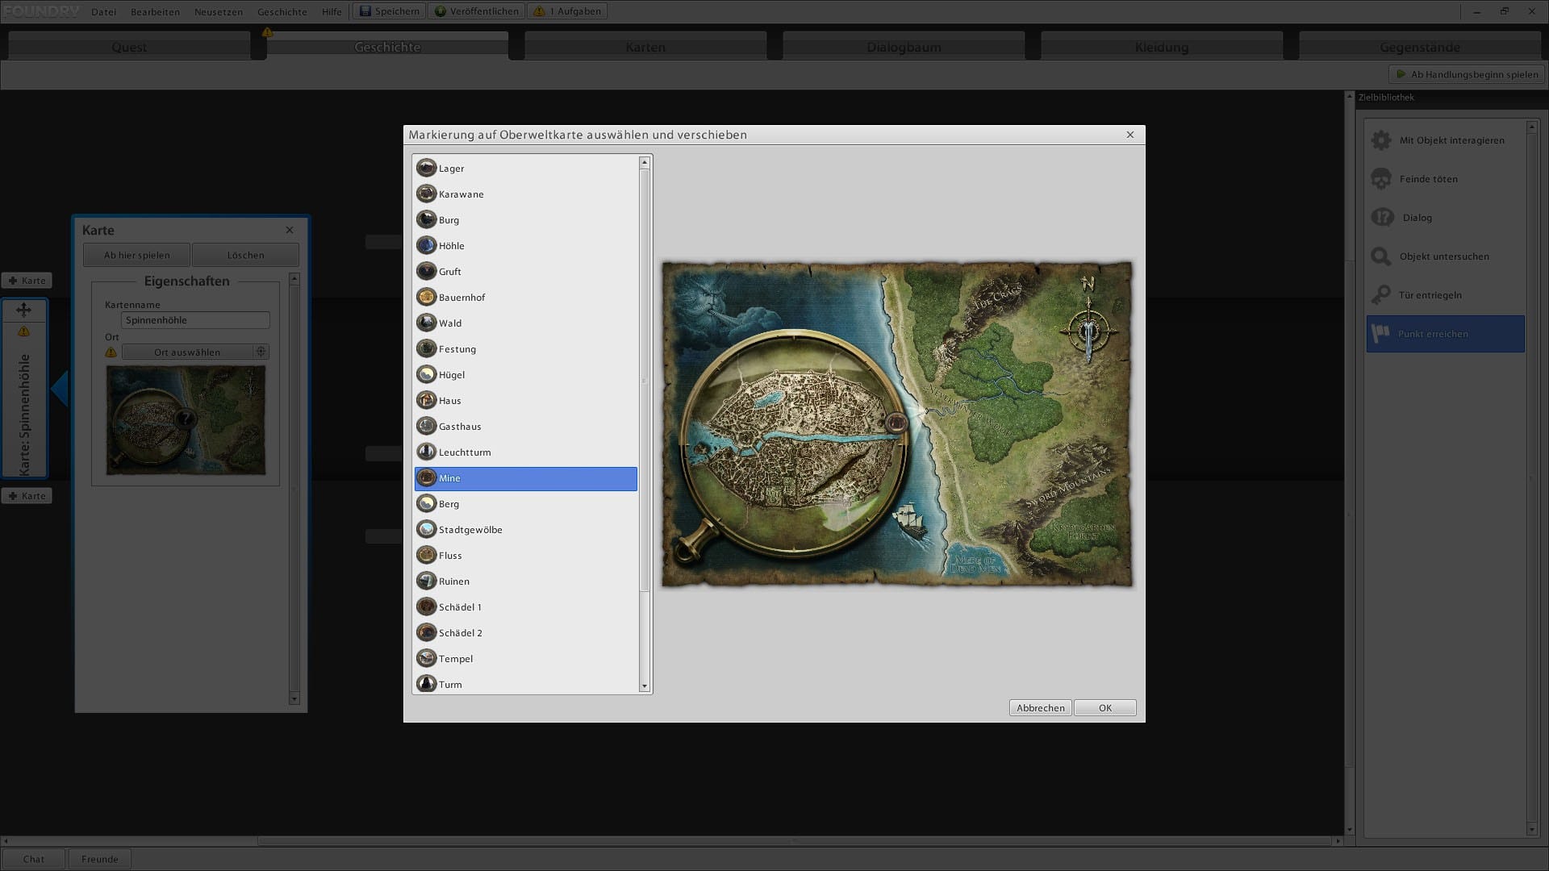Click the Spinnenhöhle map thumbnail
This screenshot has height=871, width=1549.
[186, 420]
